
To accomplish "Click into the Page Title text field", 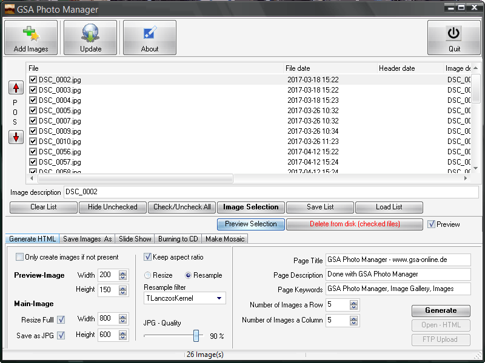I will [398, 260].
